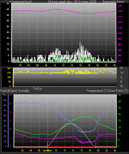Click 975 on the barometer axis
The width and height of the screenshot is (129, 154).
pos(120,61)
